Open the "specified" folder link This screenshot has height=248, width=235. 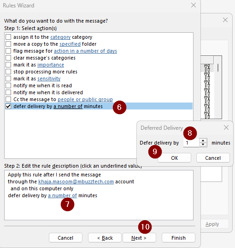(x=70, y=44)
